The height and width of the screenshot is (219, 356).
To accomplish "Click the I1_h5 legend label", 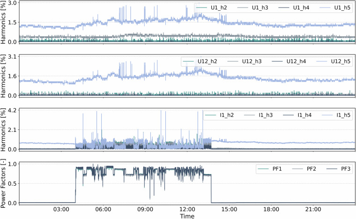I will 343,115.
